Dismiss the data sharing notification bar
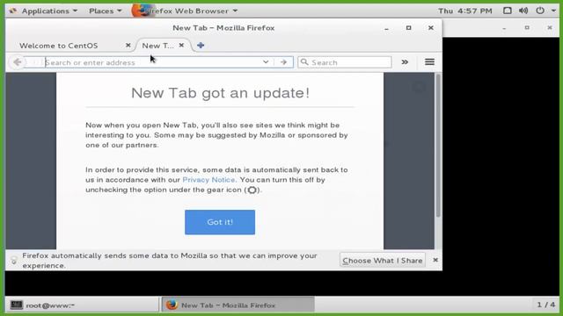Screen dimensions: 563x316 point(435,260)
